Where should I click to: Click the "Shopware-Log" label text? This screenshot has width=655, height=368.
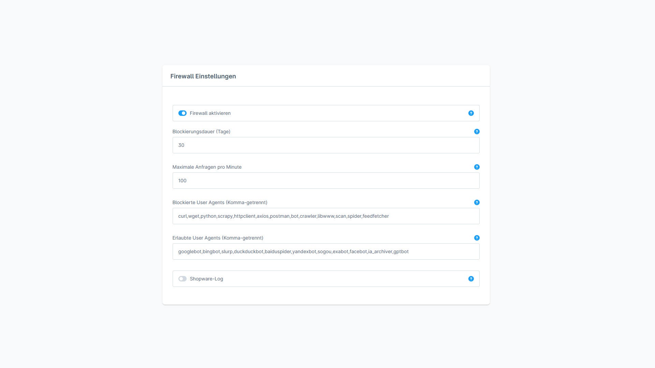(206, 279)
